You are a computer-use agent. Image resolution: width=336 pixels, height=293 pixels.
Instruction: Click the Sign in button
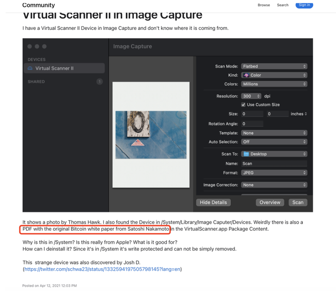(x=304, y=5)
